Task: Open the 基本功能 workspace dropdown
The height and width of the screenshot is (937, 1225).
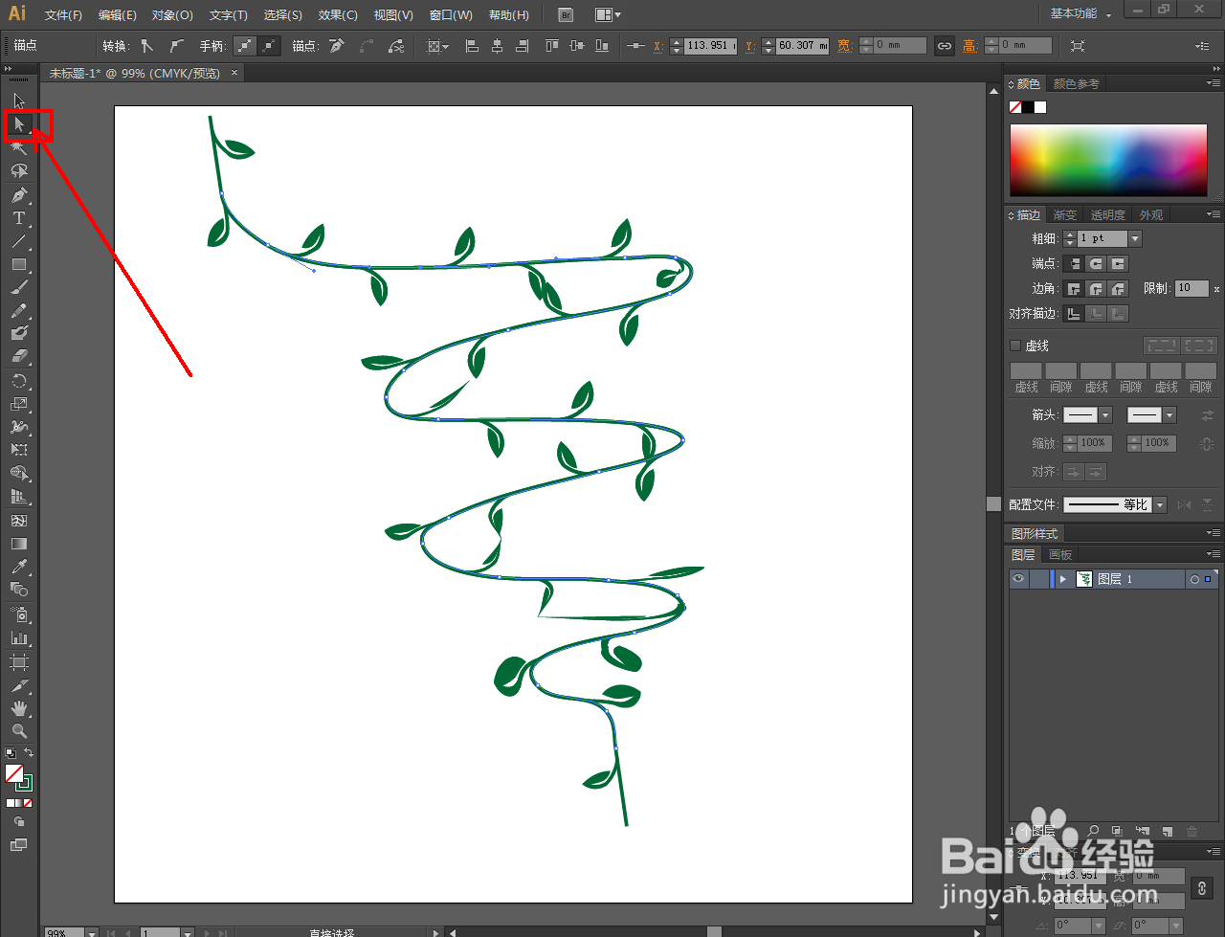Action: (x=1080, y=13)
